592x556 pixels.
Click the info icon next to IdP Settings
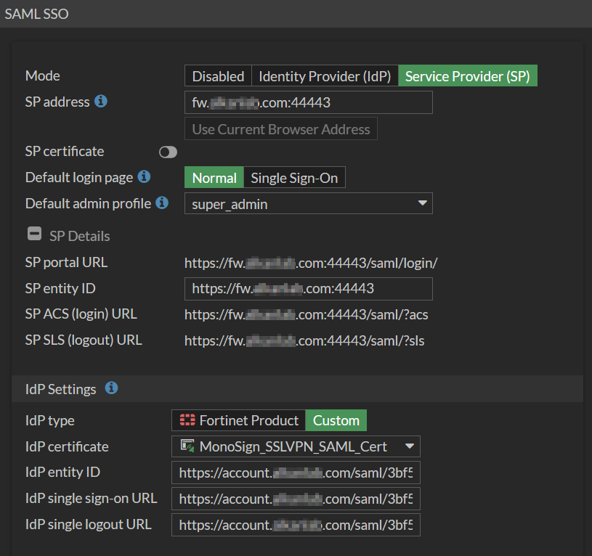pos(111,388)
